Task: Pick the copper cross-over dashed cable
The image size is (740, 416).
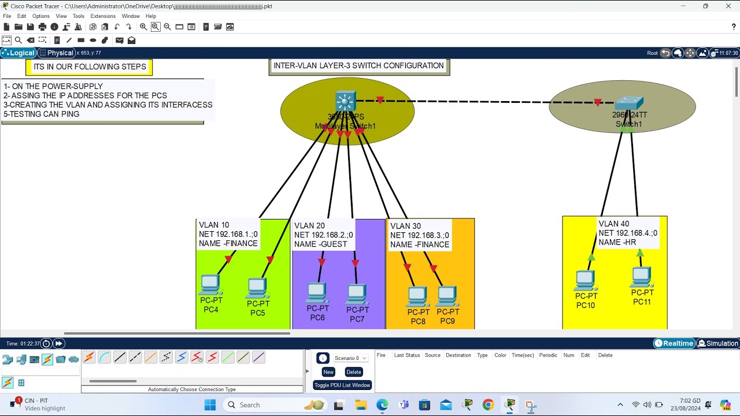Action: pyautogui.click(x=135, y=358)
